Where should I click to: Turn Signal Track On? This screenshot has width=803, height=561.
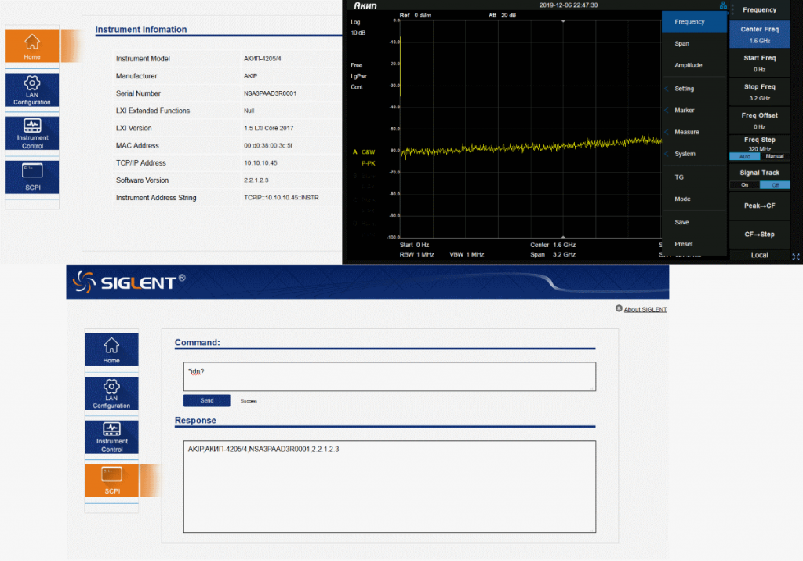point(745,185)
